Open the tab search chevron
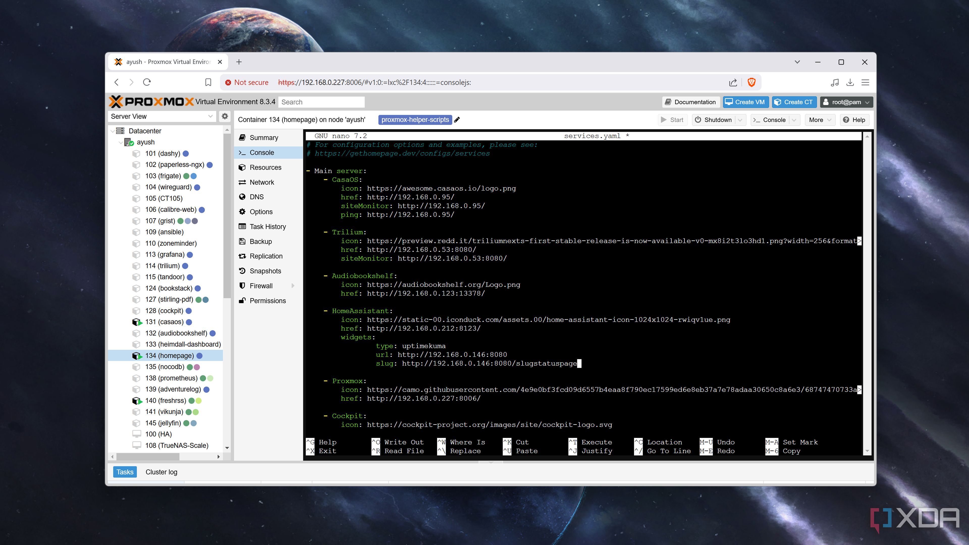The height and width of the screenshot is (545, 969). (797, 62)
